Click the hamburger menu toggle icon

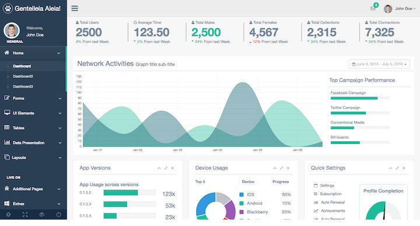(x=75, y=8)
